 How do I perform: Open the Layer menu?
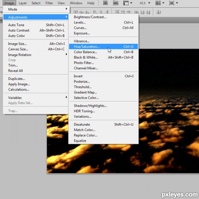(23, 3)
